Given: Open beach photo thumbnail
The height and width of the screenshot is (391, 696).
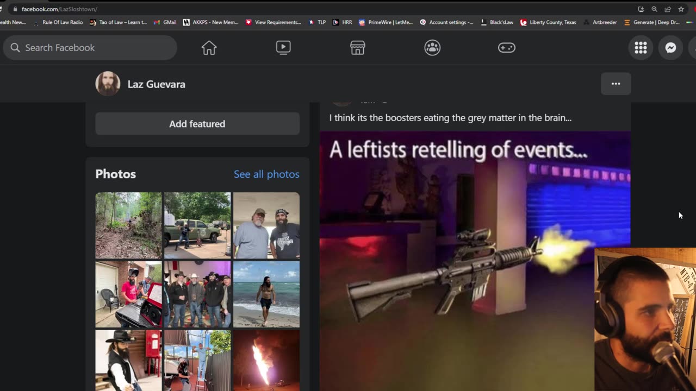Looking at the screenshot, I should point(266,294).
